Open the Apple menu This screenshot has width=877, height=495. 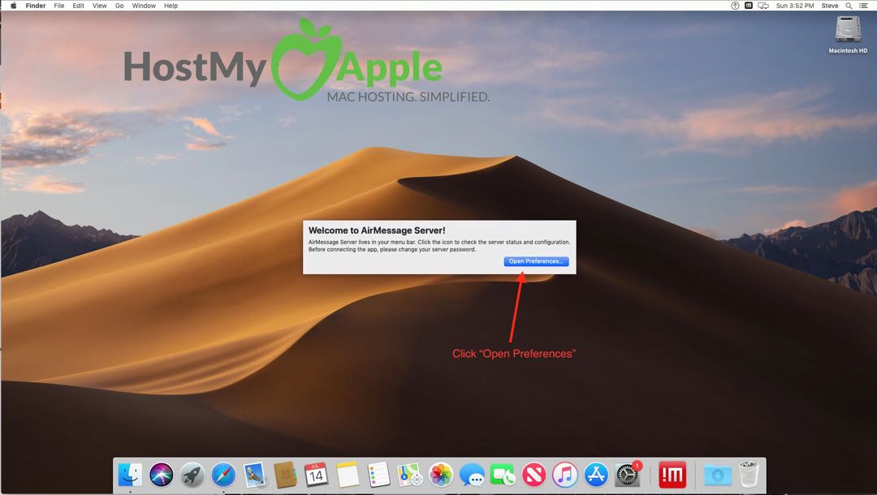click(14, 6)
